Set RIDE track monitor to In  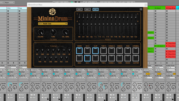tap(110, 74)
